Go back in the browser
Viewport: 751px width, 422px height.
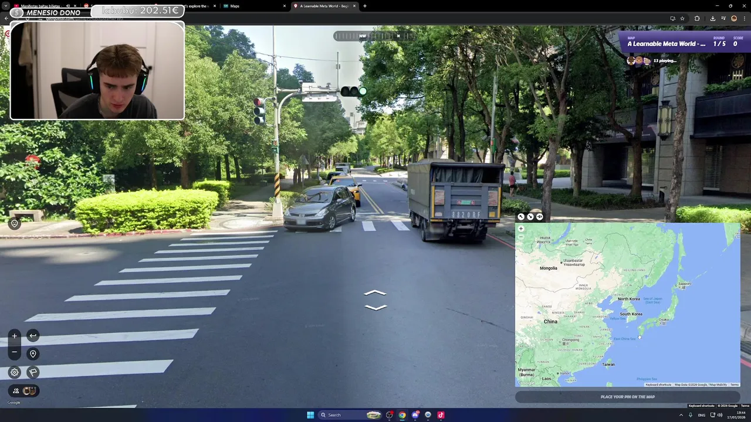pyautogui.click(x=6, y=18)
